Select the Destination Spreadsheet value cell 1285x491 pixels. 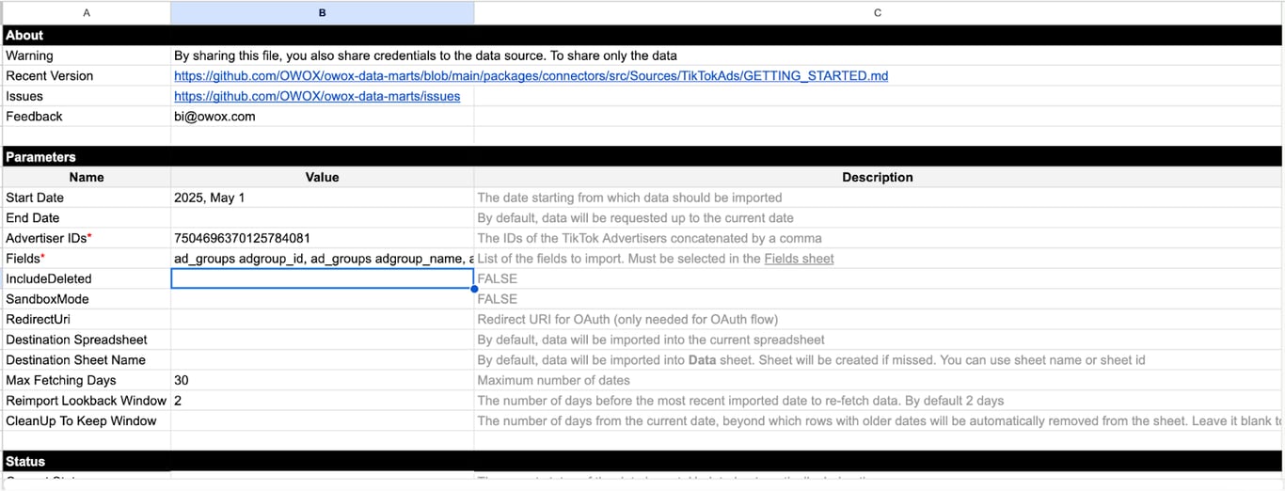click(x=323, y=340)
